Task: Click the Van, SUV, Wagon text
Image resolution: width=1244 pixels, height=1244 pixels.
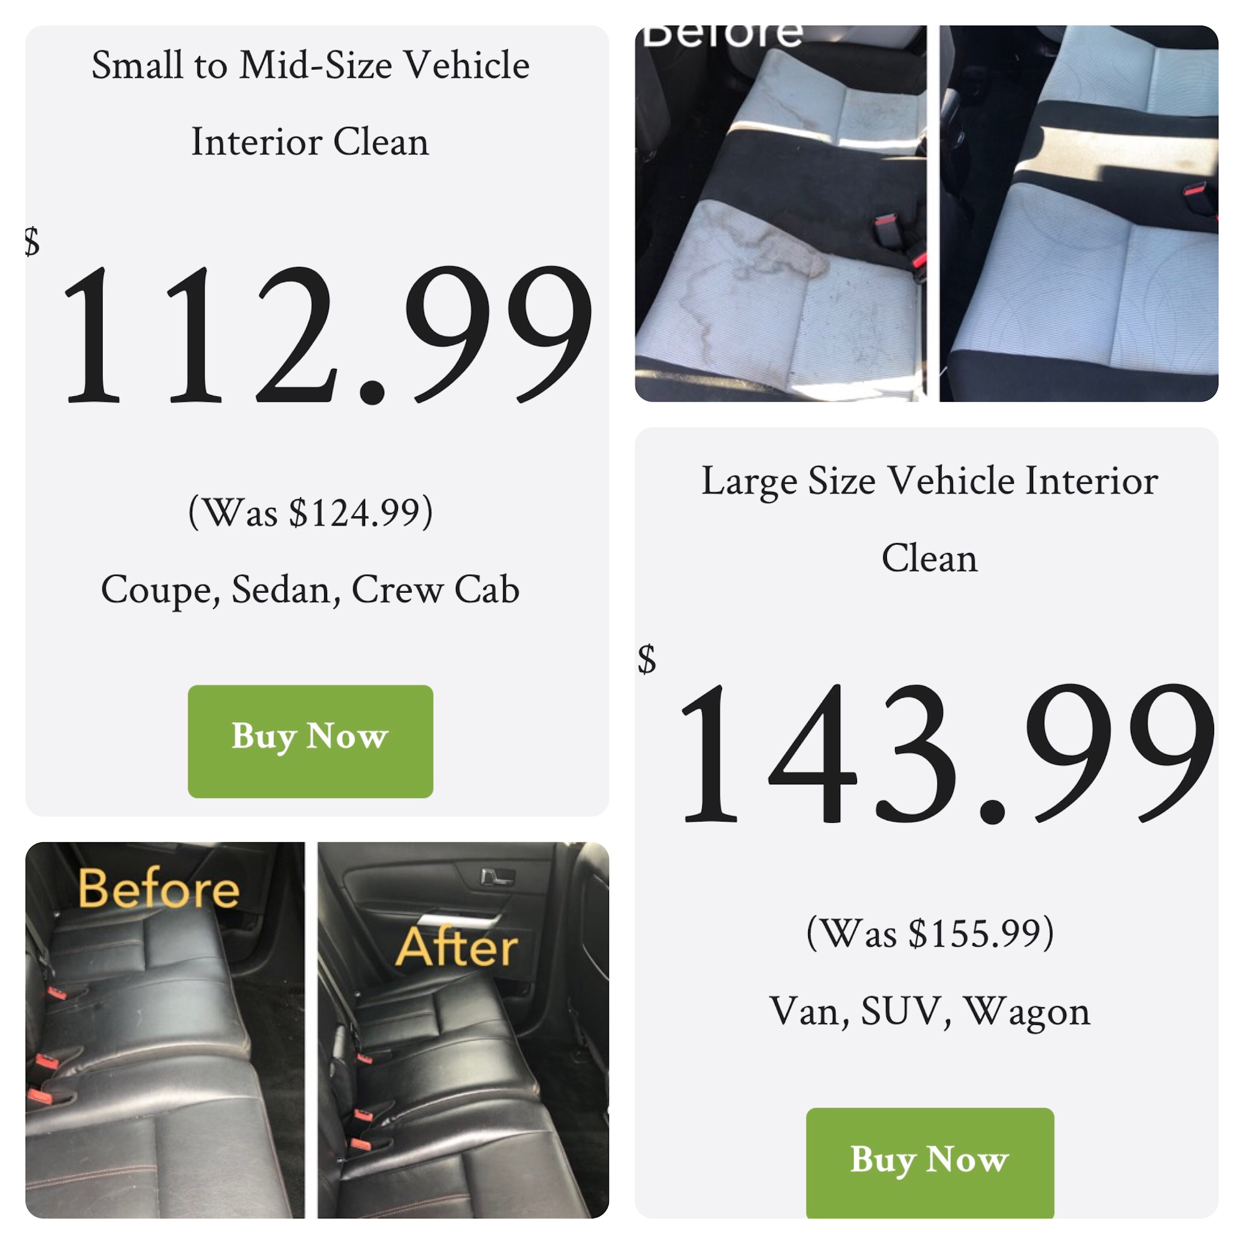Action: (x=930, y=1011)
